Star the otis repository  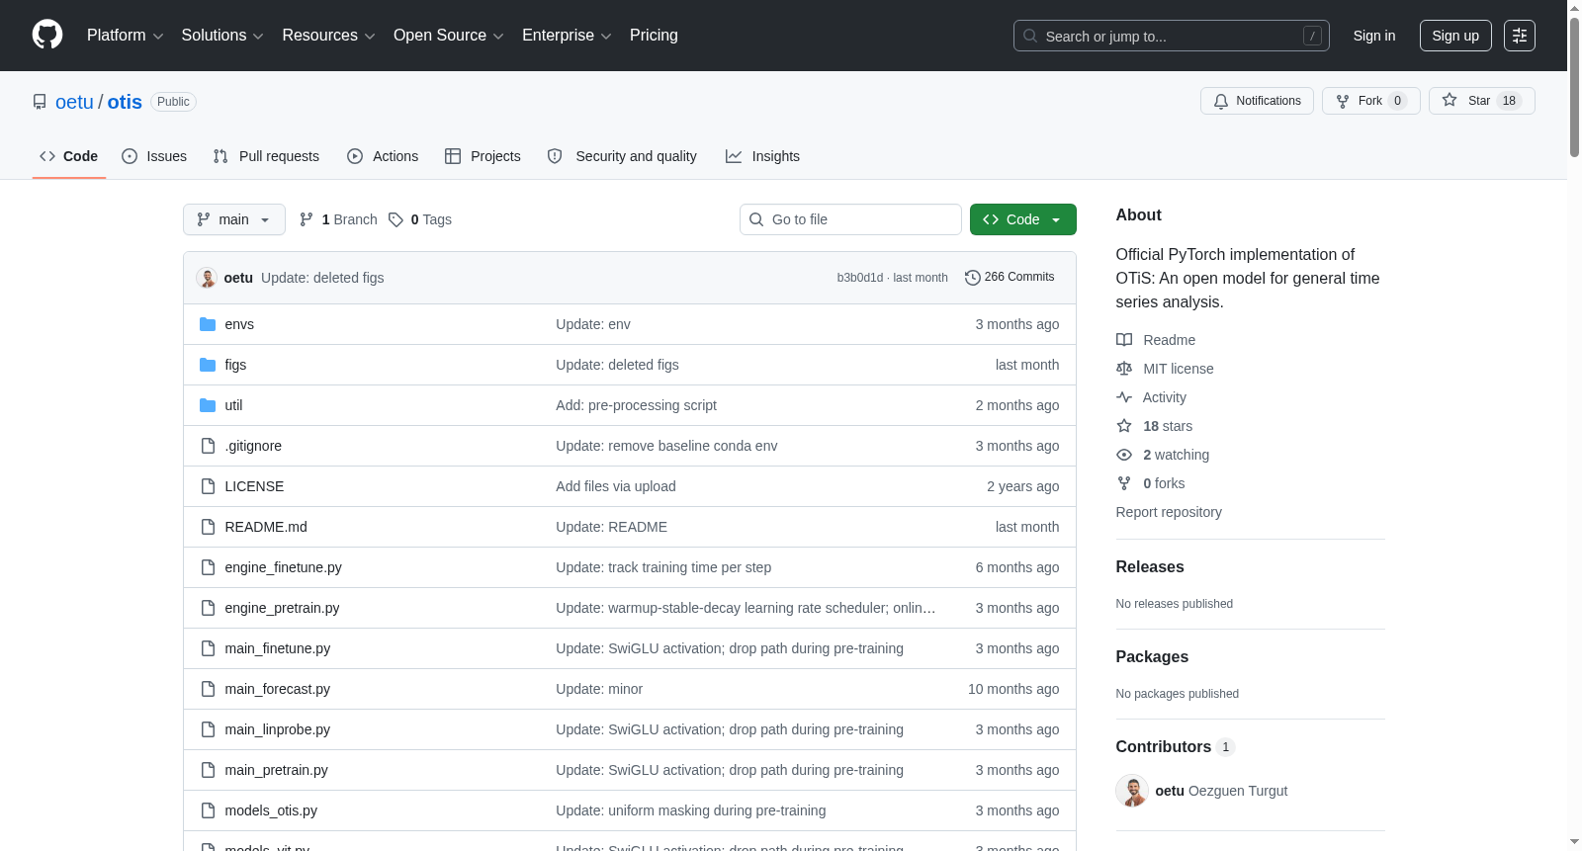1481,101
